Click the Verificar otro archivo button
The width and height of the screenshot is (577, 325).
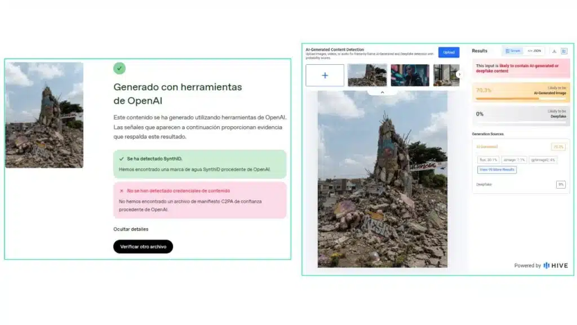click(143, 247)
